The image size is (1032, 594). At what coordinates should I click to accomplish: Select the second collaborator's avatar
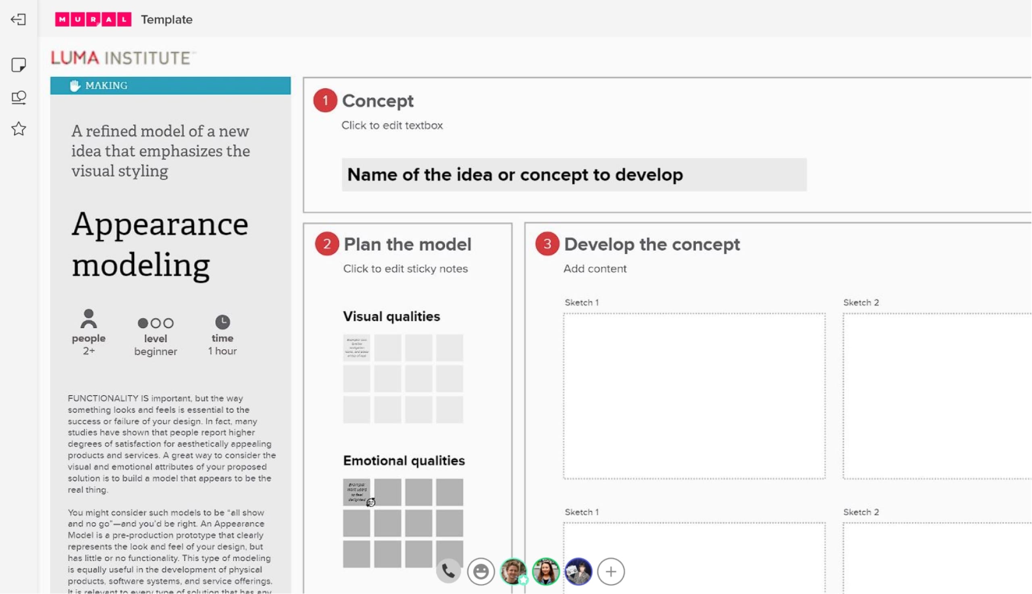tap(545, 571)
